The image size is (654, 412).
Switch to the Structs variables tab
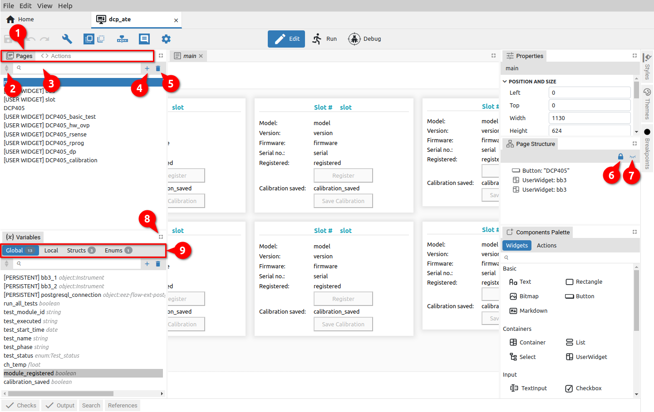point(76,251)
